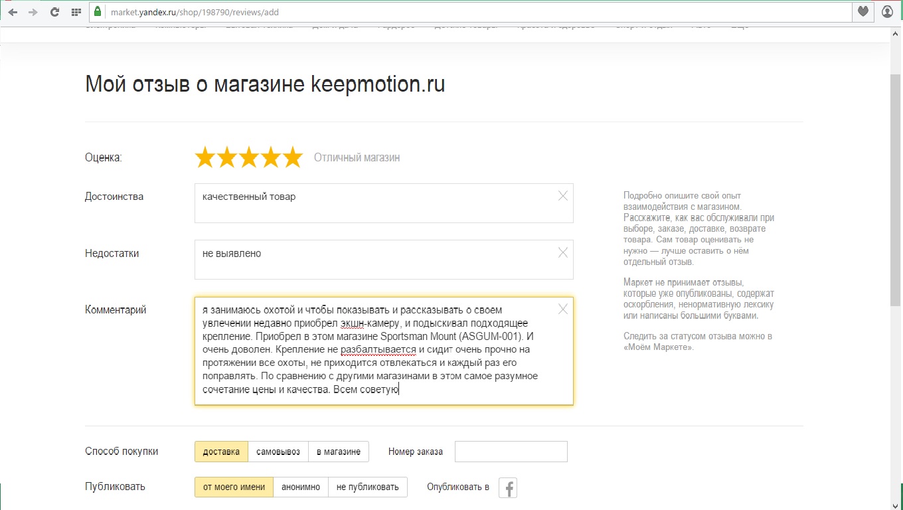
Task: Clear the Комментарий field with its X
Action: click(563, 309)
